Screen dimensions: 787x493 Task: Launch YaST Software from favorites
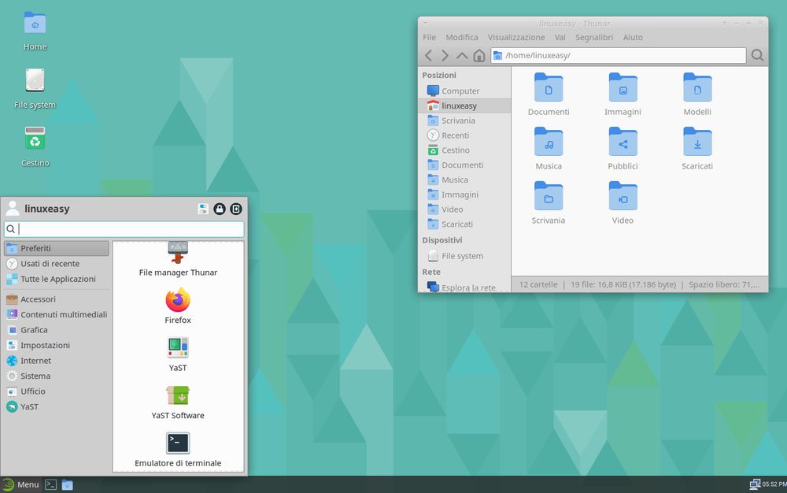click(x=178, y=402)
